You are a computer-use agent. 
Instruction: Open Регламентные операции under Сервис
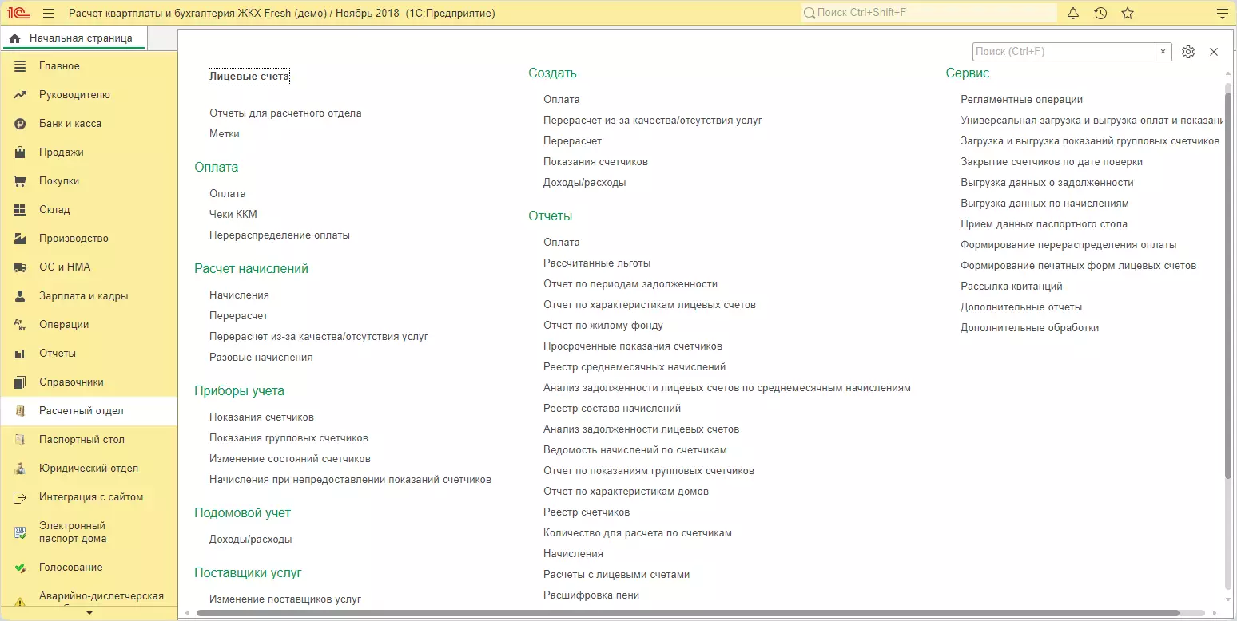point(1022,100)
